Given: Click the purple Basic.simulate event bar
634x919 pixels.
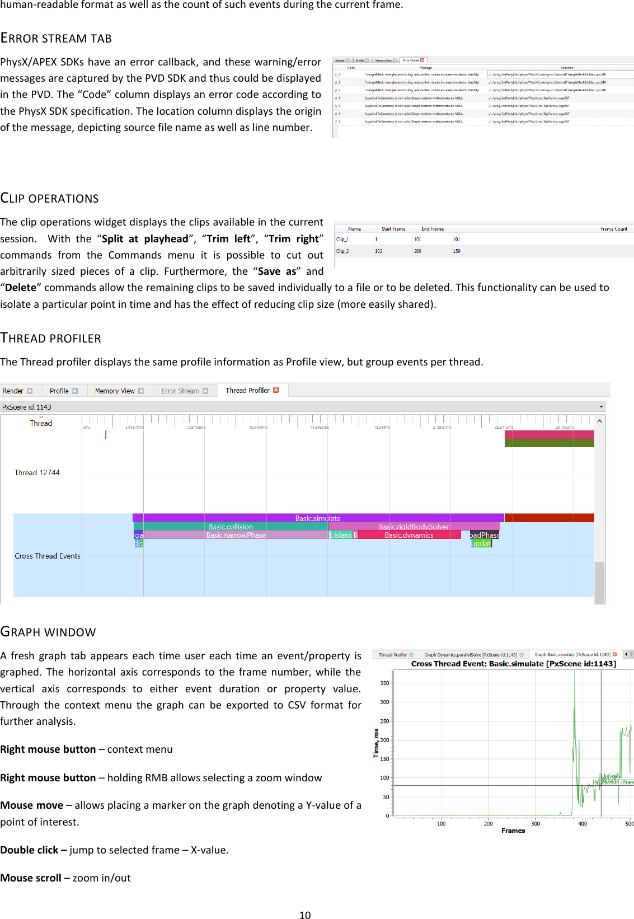Looking at the screenshot, I should (318, 518).
